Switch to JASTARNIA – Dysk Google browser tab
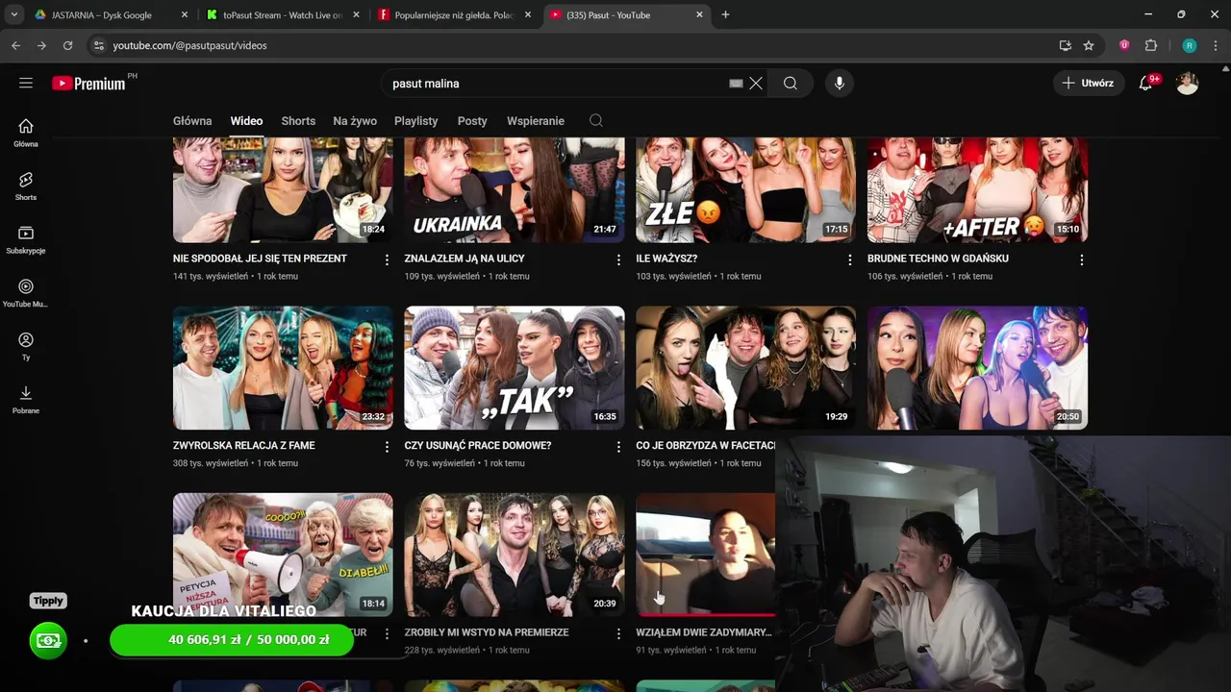1231x692 pixels. [x=111, y=14]
